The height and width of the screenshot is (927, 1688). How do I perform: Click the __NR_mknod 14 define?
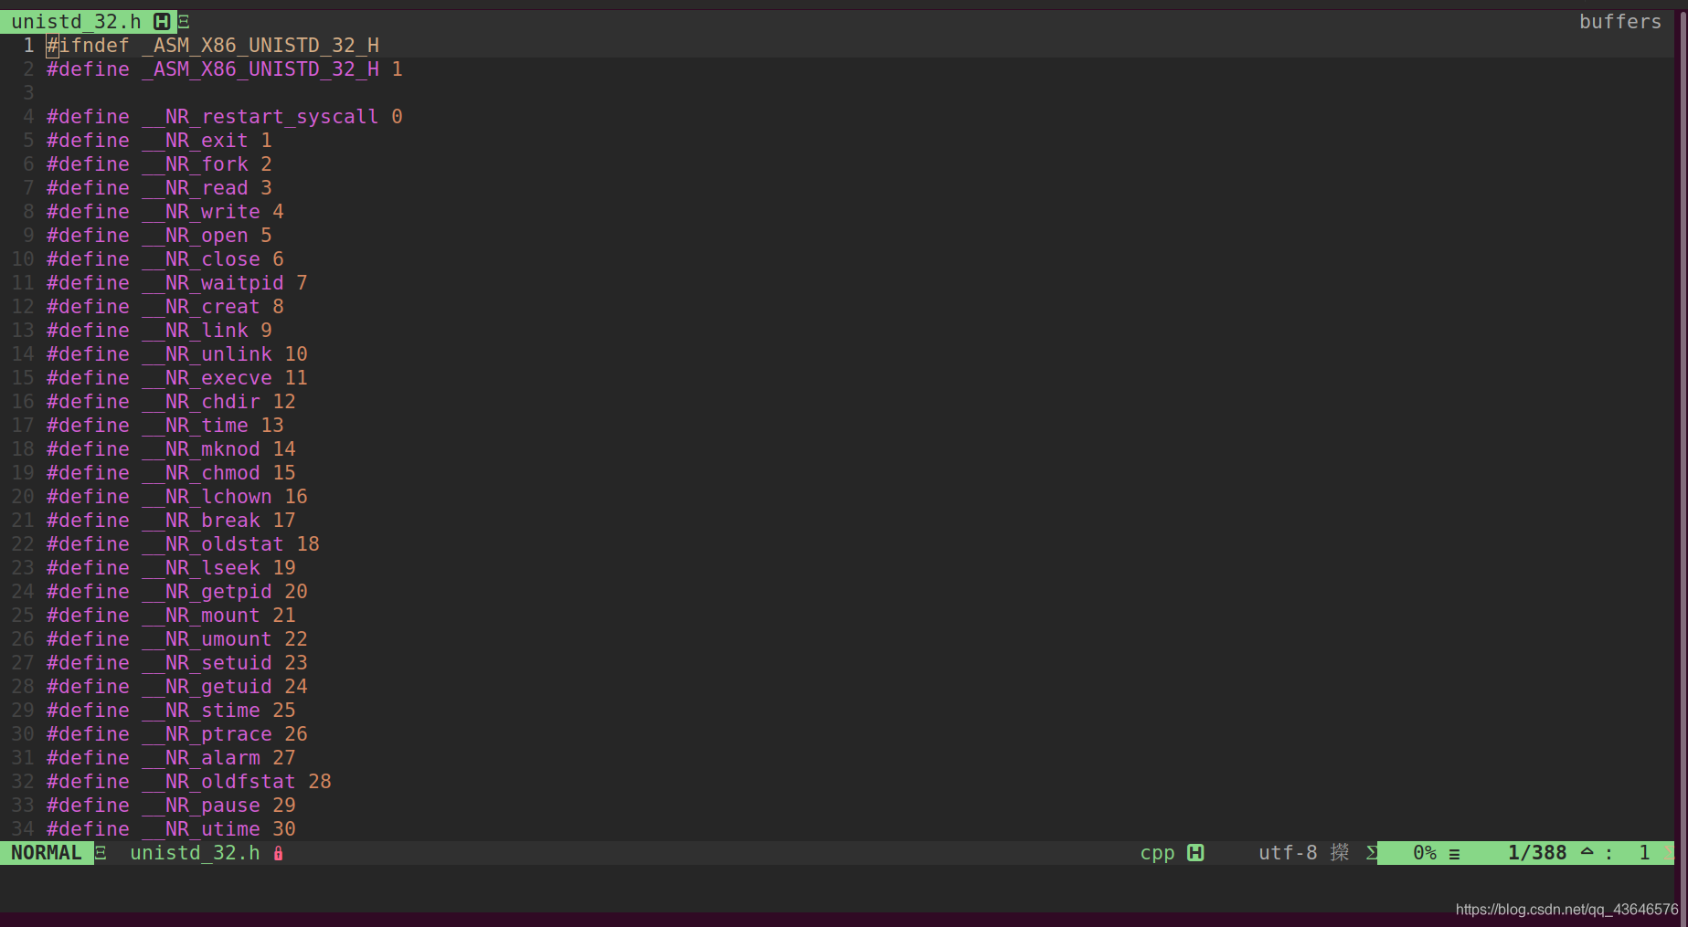(x=171, y=449)
